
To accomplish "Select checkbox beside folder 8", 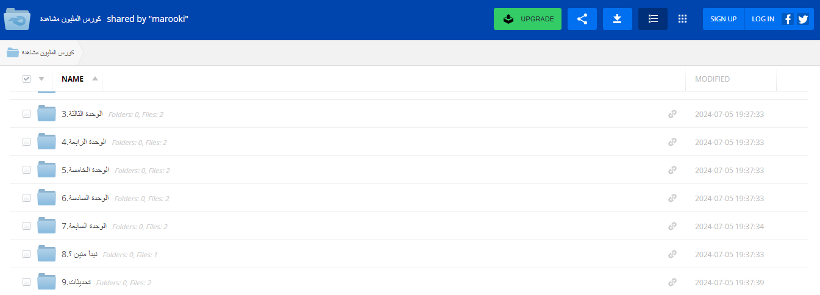I will (x=26, y=254).
